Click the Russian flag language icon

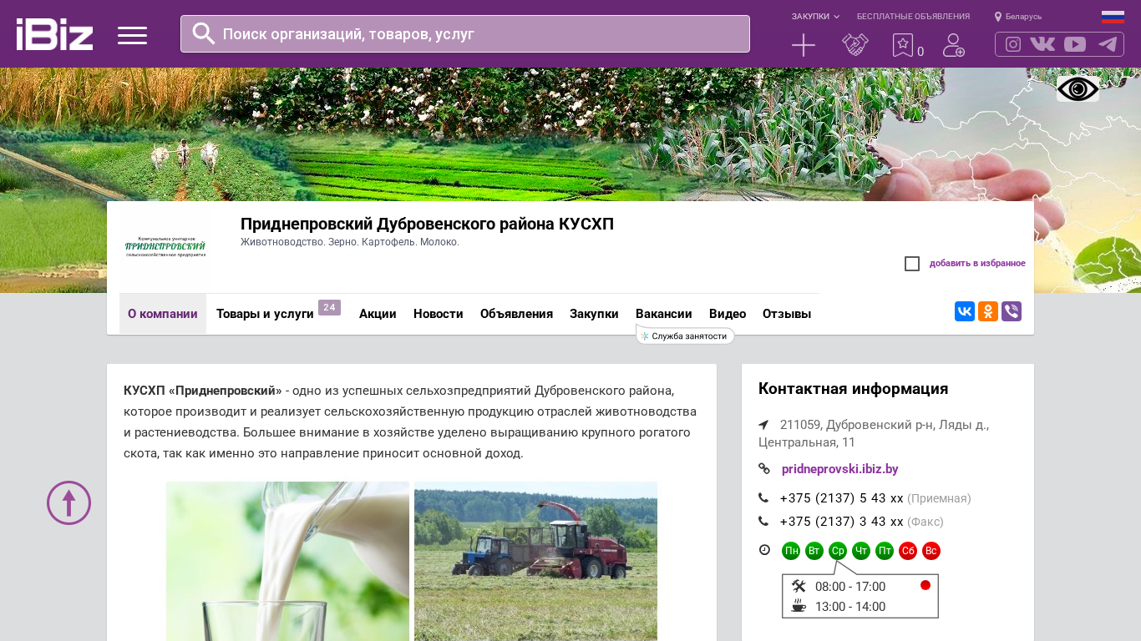coord(1113,17)
